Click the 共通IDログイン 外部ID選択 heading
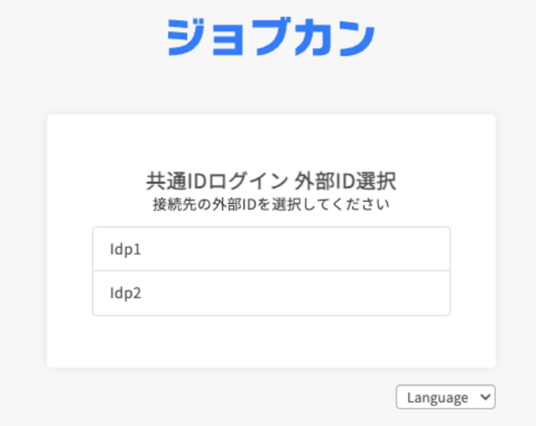Viewport: 536px width, 426px height. coord(271,182)
